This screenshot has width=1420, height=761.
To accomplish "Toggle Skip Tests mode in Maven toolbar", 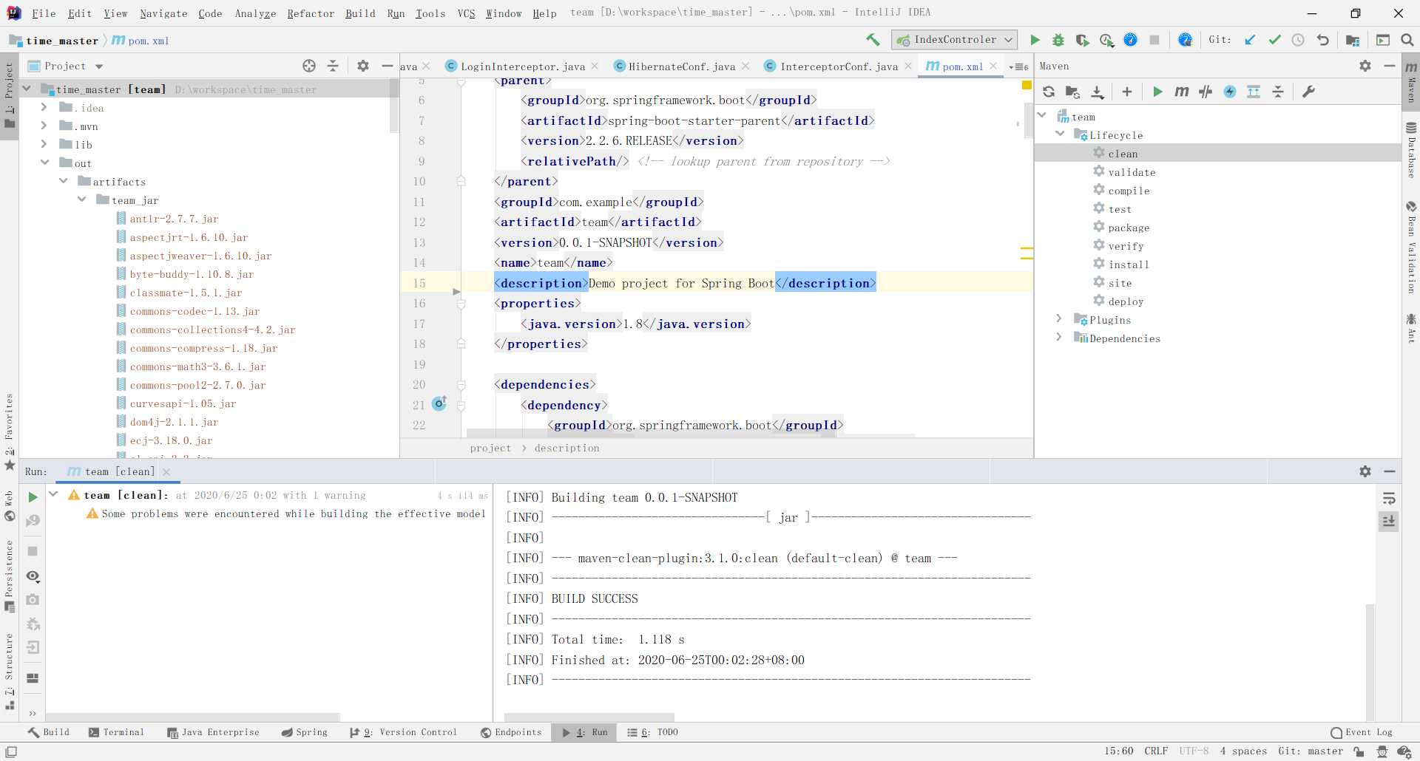I will (x=1230, y=92).
